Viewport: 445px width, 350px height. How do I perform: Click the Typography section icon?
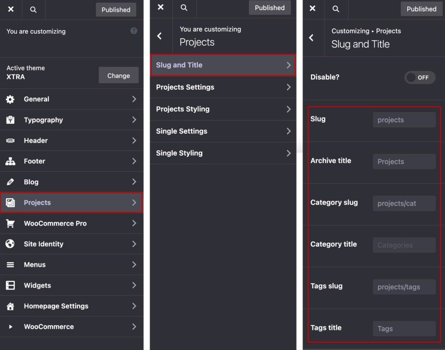click(x=11, y=120)
